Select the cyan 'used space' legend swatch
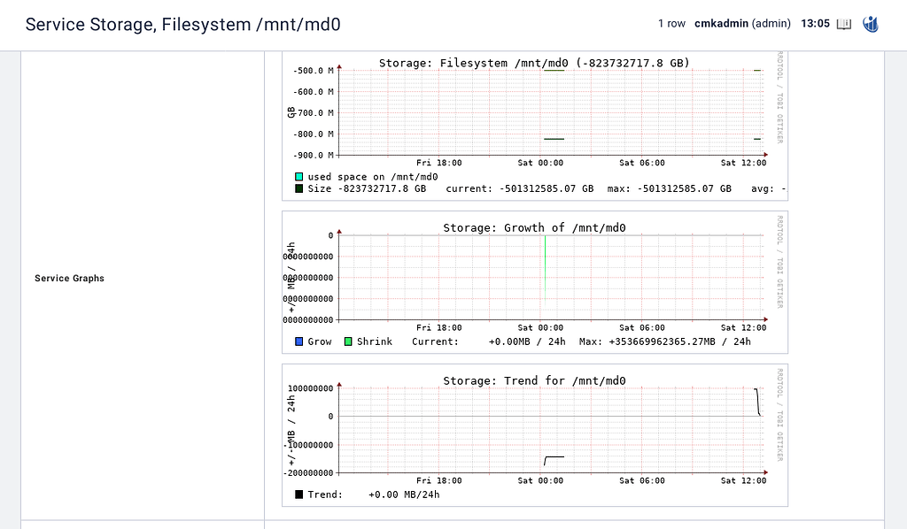Viewport: 907px width, 529px height. click(x=298, y=176)
